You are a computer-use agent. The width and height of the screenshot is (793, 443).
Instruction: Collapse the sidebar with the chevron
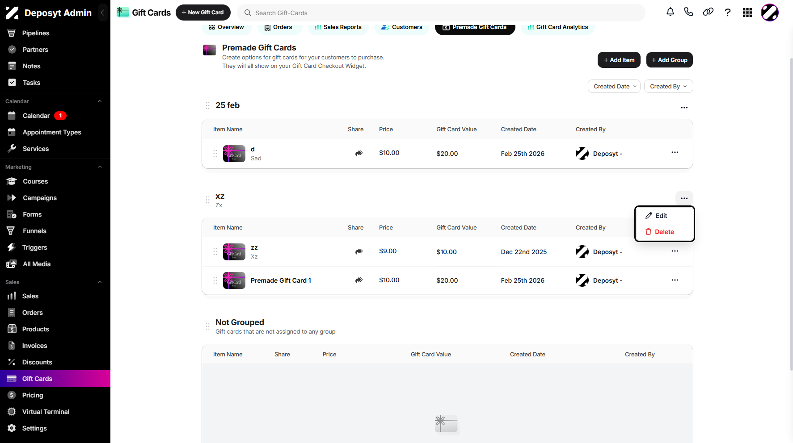[x=102, y=13]
